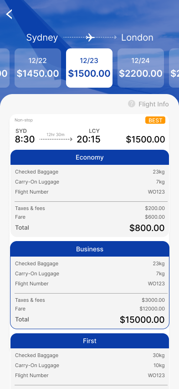Click the Business total of $15000.00

142,320
